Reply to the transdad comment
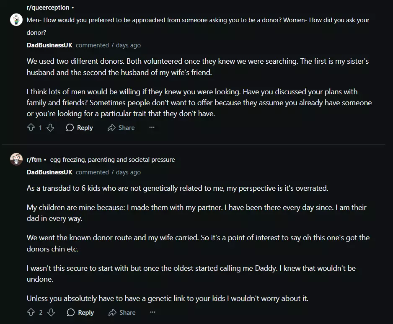 [x=80, y=312]
